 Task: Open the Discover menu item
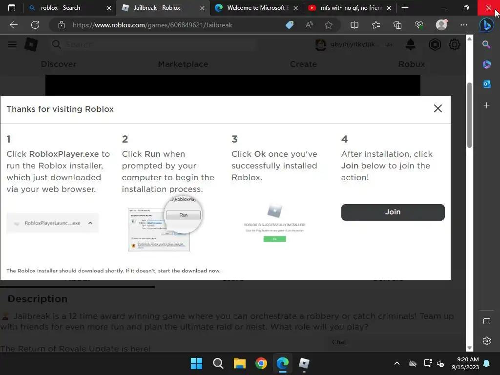point(59,64)
